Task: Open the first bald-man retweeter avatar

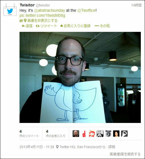Action: (76, 134)
